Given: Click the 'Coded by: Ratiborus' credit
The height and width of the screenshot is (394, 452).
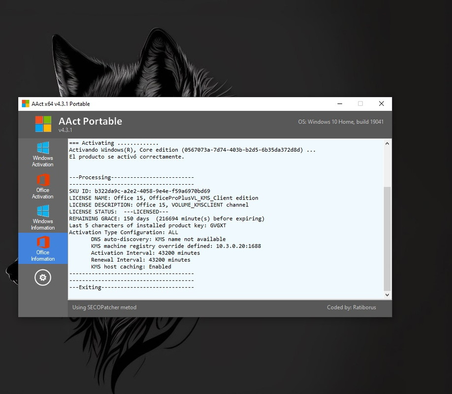Looking at the screenshot, I should click(x=352, y=307).
